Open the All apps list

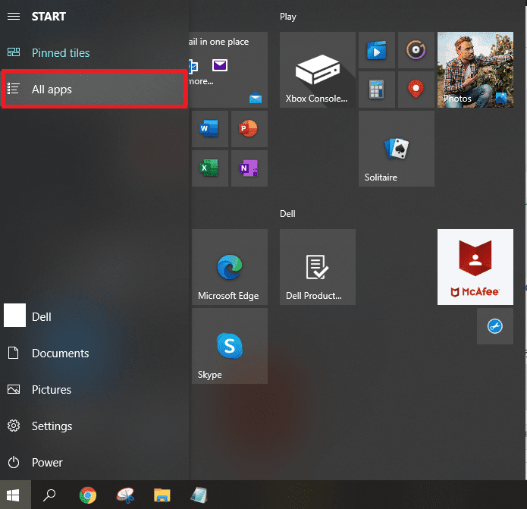(x=95, y=89)
